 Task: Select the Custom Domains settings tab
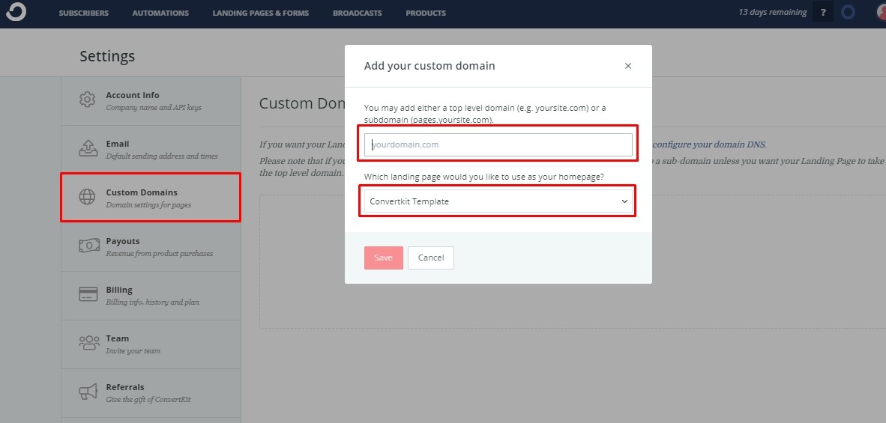click(151, 198)
